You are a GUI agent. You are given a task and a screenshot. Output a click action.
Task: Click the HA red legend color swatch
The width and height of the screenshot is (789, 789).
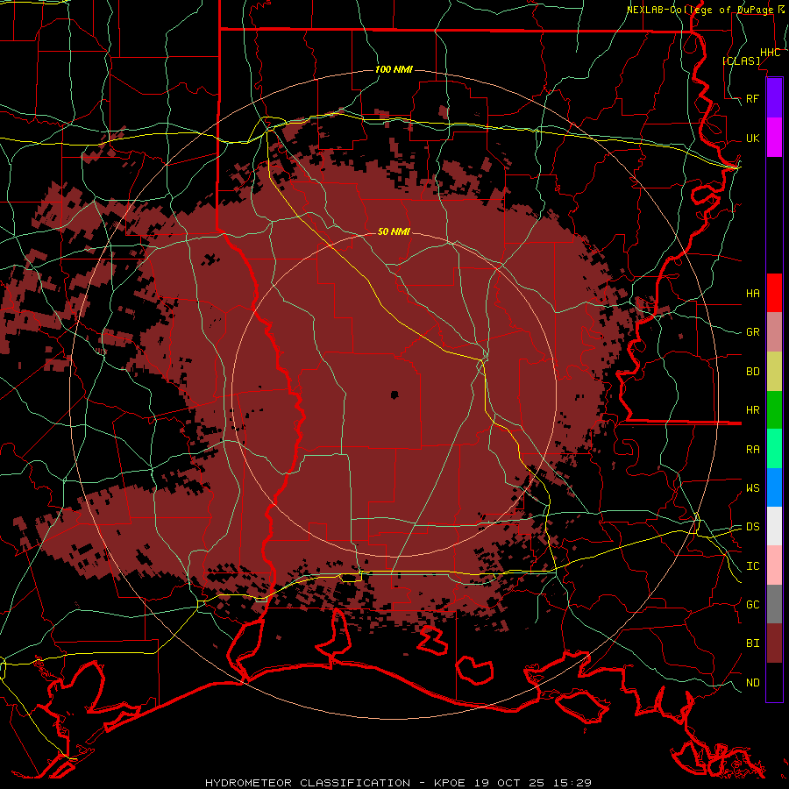coord(774,293)
